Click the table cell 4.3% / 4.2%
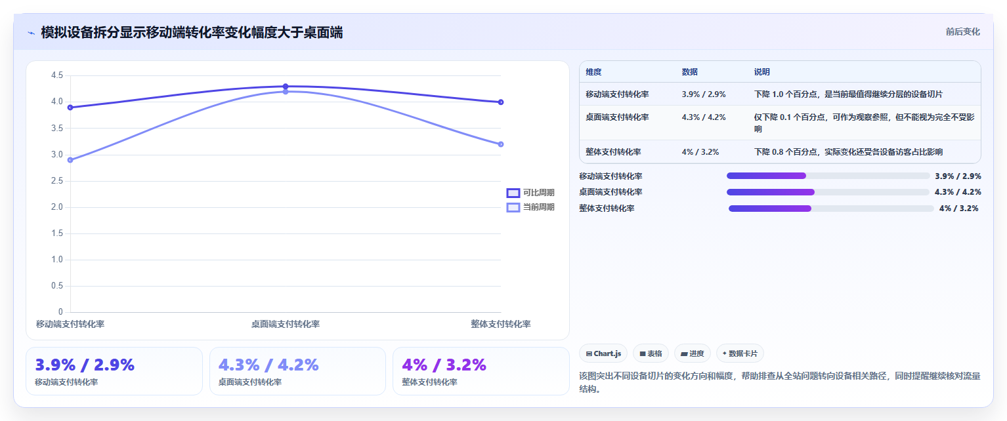The image size is (1007, 421). 704,117
